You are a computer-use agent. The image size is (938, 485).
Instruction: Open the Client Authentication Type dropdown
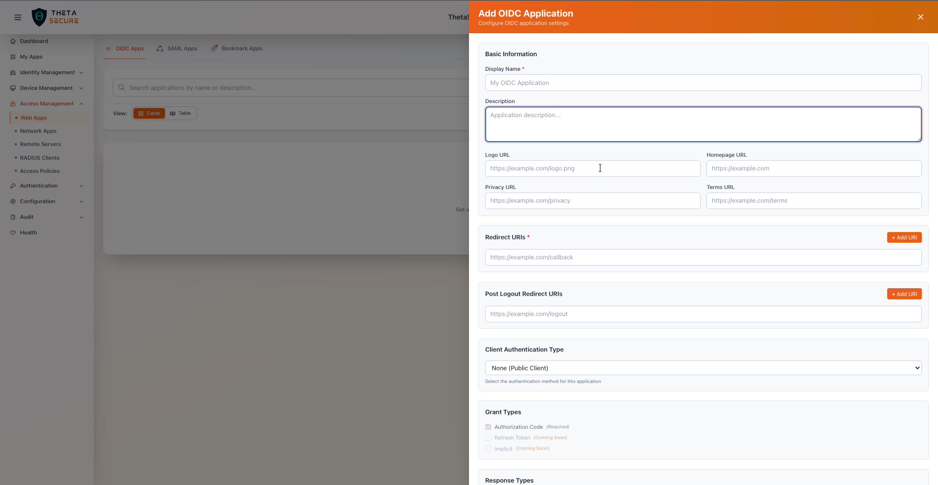(x=703, y=367)
